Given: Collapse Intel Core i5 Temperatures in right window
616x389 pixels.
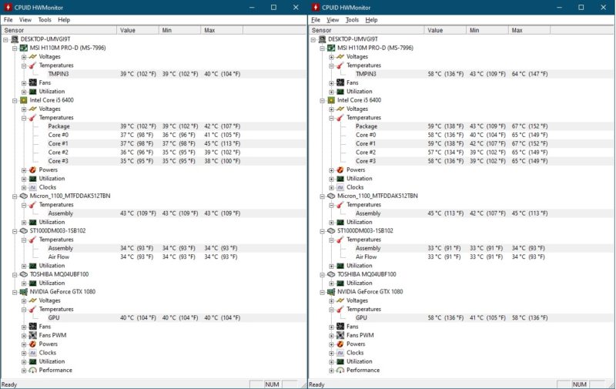Looking at the screenshot, I should (332, 118).
